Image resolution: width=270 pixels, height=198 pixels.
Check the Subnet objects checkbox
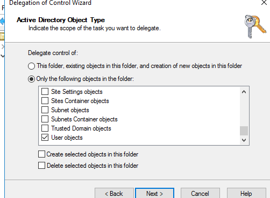pyautogui.click(x=45, y=110)
